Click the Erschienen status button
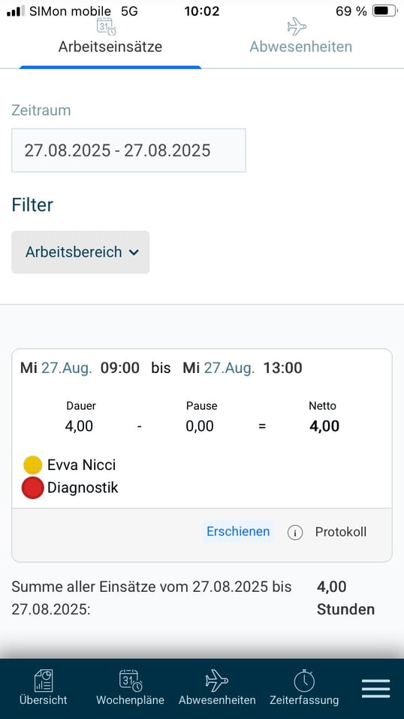 (238, 532)
